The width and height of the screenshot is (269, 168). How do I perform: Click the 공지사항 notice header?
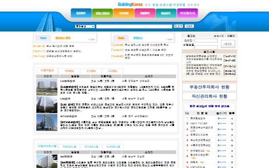(x=209, y=52)
